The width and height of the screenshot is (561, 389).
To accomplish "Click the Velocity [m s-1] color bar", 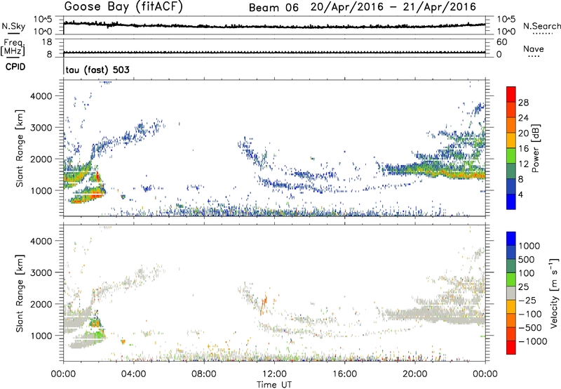I will [511, 293].
